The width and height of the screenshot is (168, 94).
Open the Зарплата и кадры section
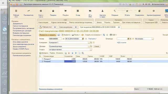click(102, 13)
